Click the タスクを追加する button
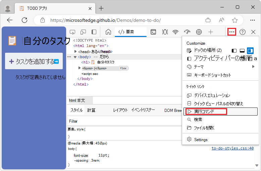This screenshot has width=261, height=171. tap(34, 61)
